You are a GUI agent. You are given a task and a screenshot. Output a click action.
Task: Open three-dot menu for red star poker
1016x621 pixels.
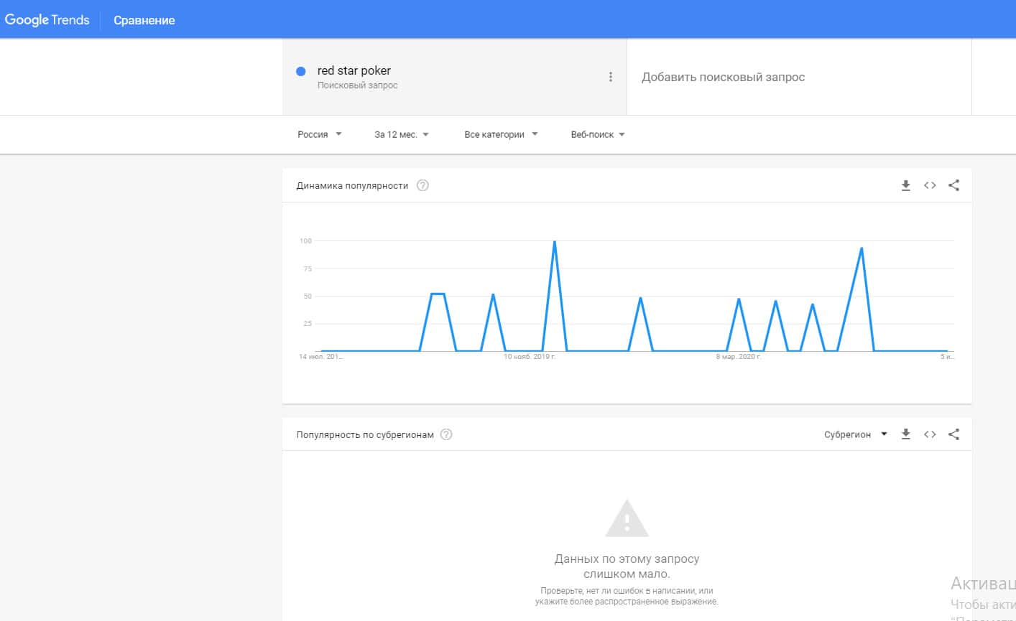tap(610, 77)
